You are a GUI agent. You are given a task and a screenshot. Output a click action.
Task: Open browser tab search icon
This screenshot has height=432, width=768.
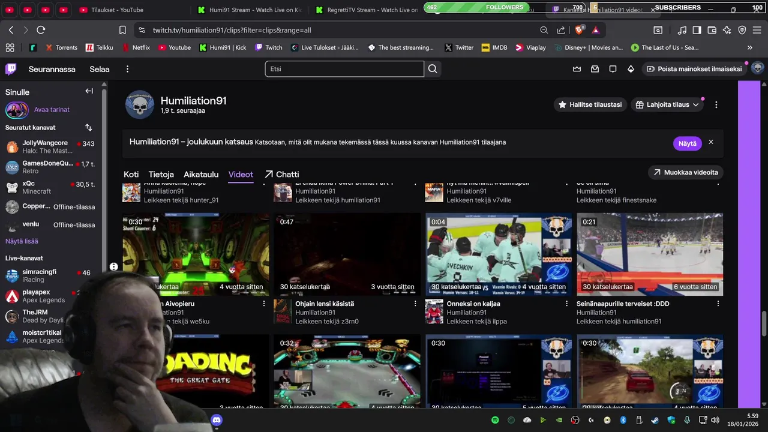point(658,30)
